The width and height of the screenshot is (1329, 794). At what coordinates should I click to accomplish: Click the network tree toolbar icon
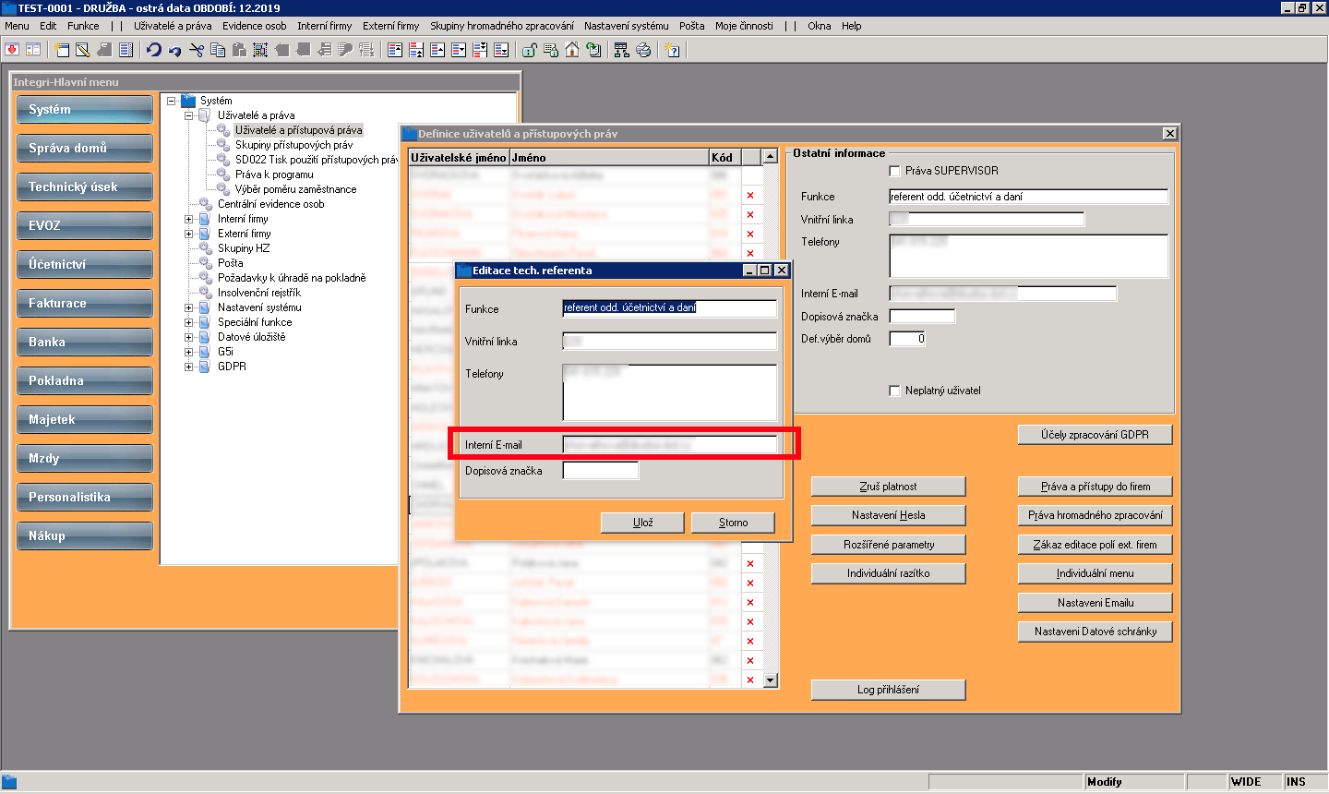click(x=621, y=50)
